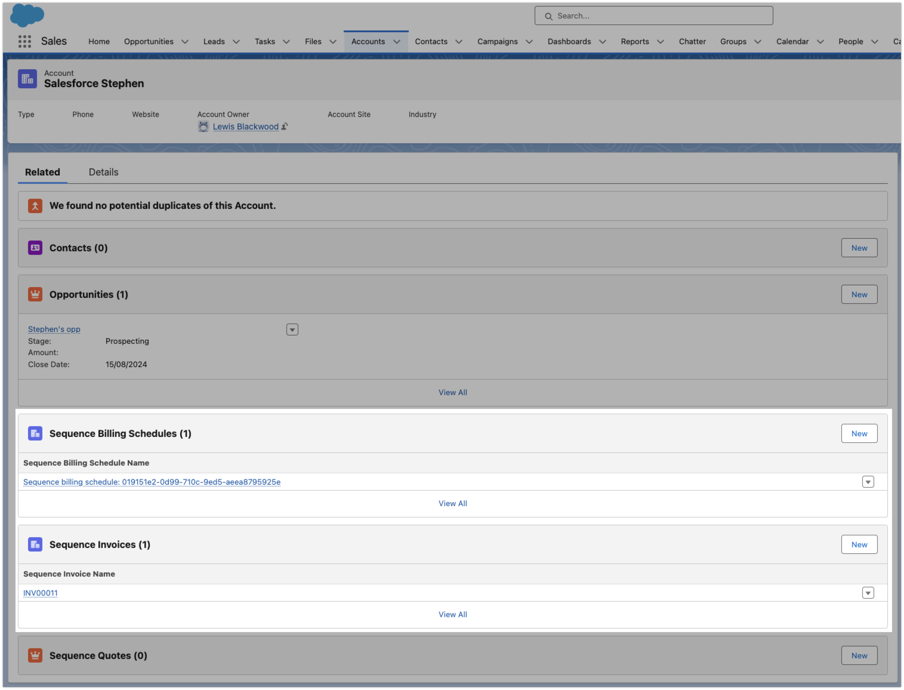The image size is (904, 690).
Task: Click the Sequence Billing Schedules icon
Action: (35, 434)
